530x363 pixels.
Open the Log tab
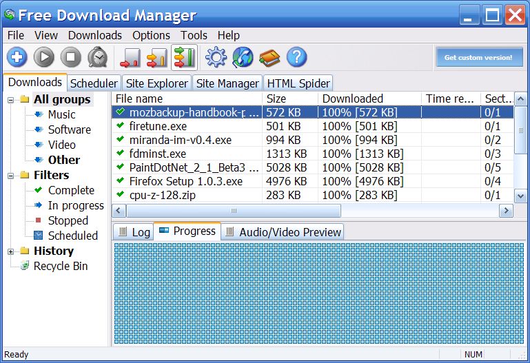(x=134, y=232)
